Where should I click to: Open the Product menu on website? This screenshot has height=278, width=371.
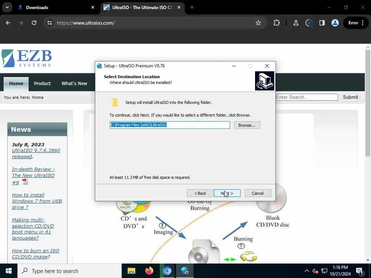pos(42,84)
